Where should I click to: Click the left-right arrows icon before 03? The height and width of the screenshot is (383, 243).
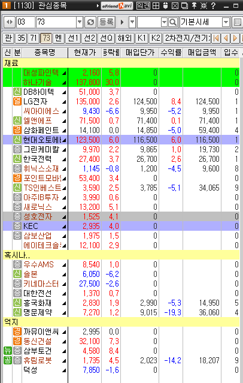pyautogui.click(x=10, y=22)
